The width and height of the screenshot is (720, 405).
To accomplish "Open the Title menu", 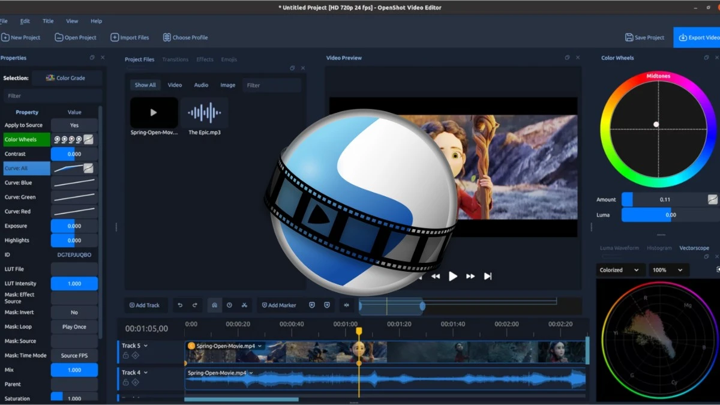I will click(47, 21).
